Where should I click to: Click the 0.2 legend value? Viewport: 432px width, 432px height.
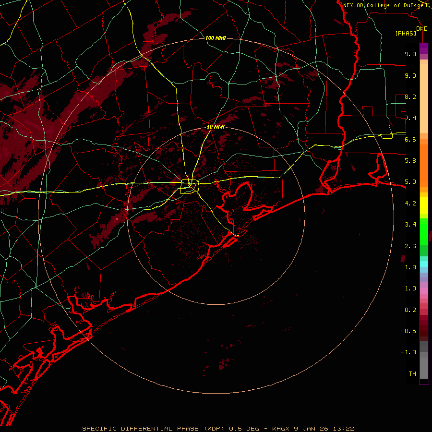pos(410,310)
